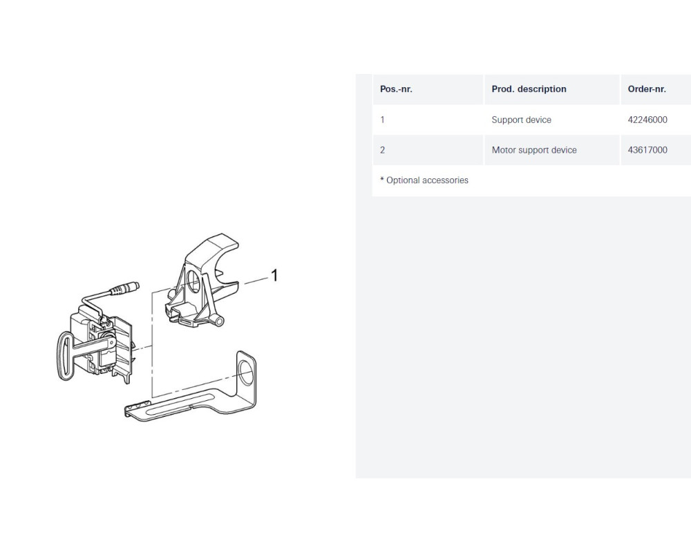
Task: Click callout label 1 in the diagram
Action: pyautogui.click(x=274, y=276)
